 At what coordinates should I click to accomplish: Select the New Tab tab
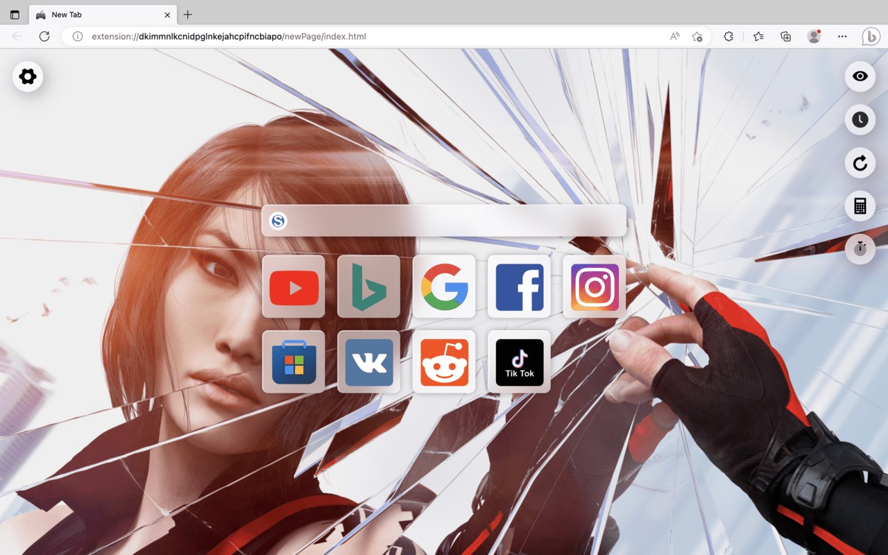click(x=103, y=15)
